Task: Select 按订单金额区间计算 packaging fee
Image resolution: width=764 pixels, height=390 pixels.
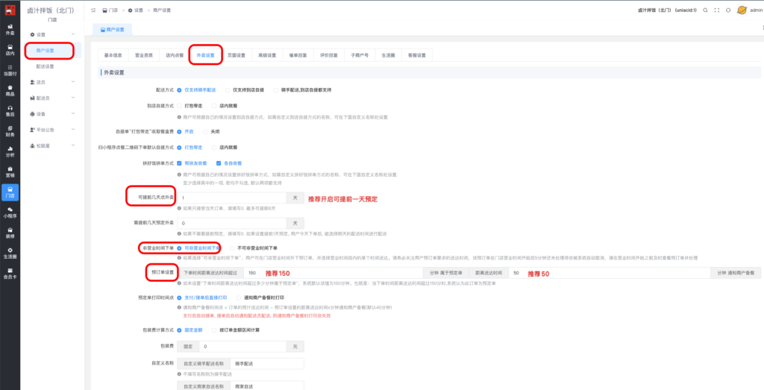Action: coord(236,330)
